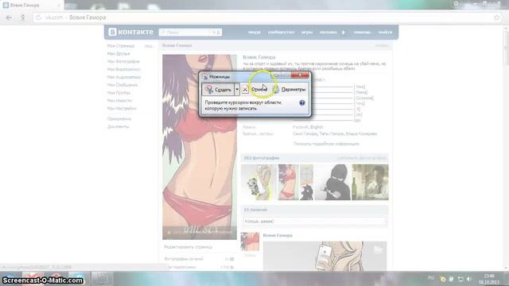Open the narrow third photo thumbnail with black cat

306,182
